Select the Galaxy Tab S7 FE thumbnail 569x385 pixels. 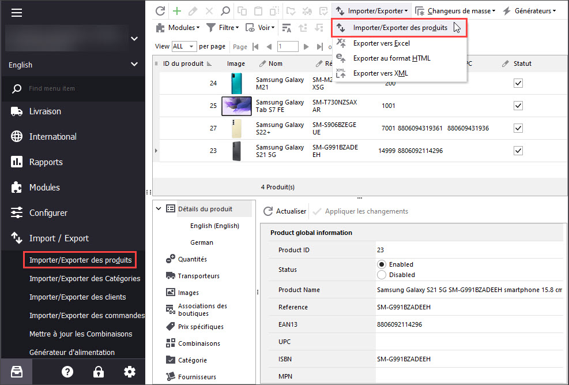click(x=236, y=106)
